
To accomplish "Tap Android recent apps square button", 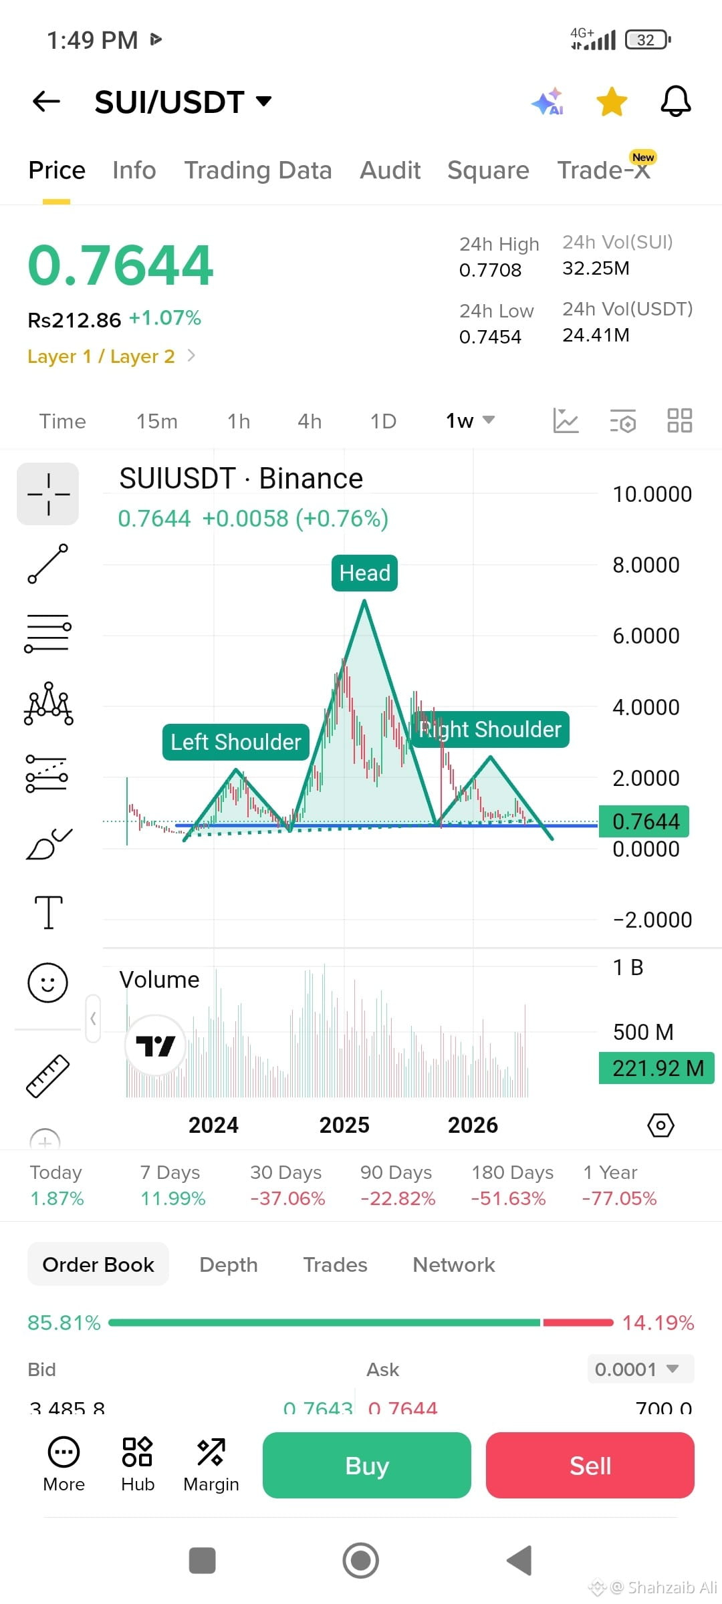I will tap(203, 1561).
